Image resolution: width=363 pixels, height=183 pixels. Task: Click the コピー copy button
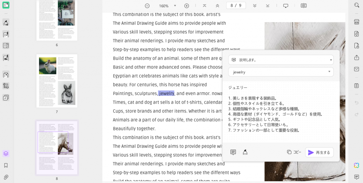point(294,152)
